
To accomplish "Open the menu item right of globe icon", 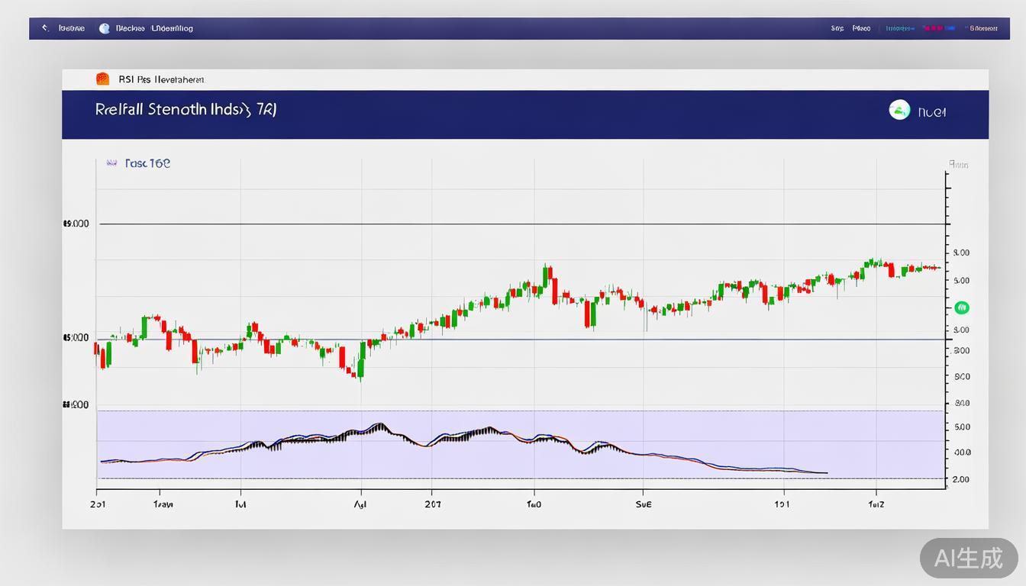I will (130, 28).
